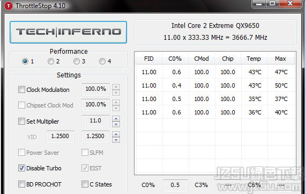The width and height of the screenshot is (305, 194).
Task: Maximize the ThrottleStop window
Action: 272,4
